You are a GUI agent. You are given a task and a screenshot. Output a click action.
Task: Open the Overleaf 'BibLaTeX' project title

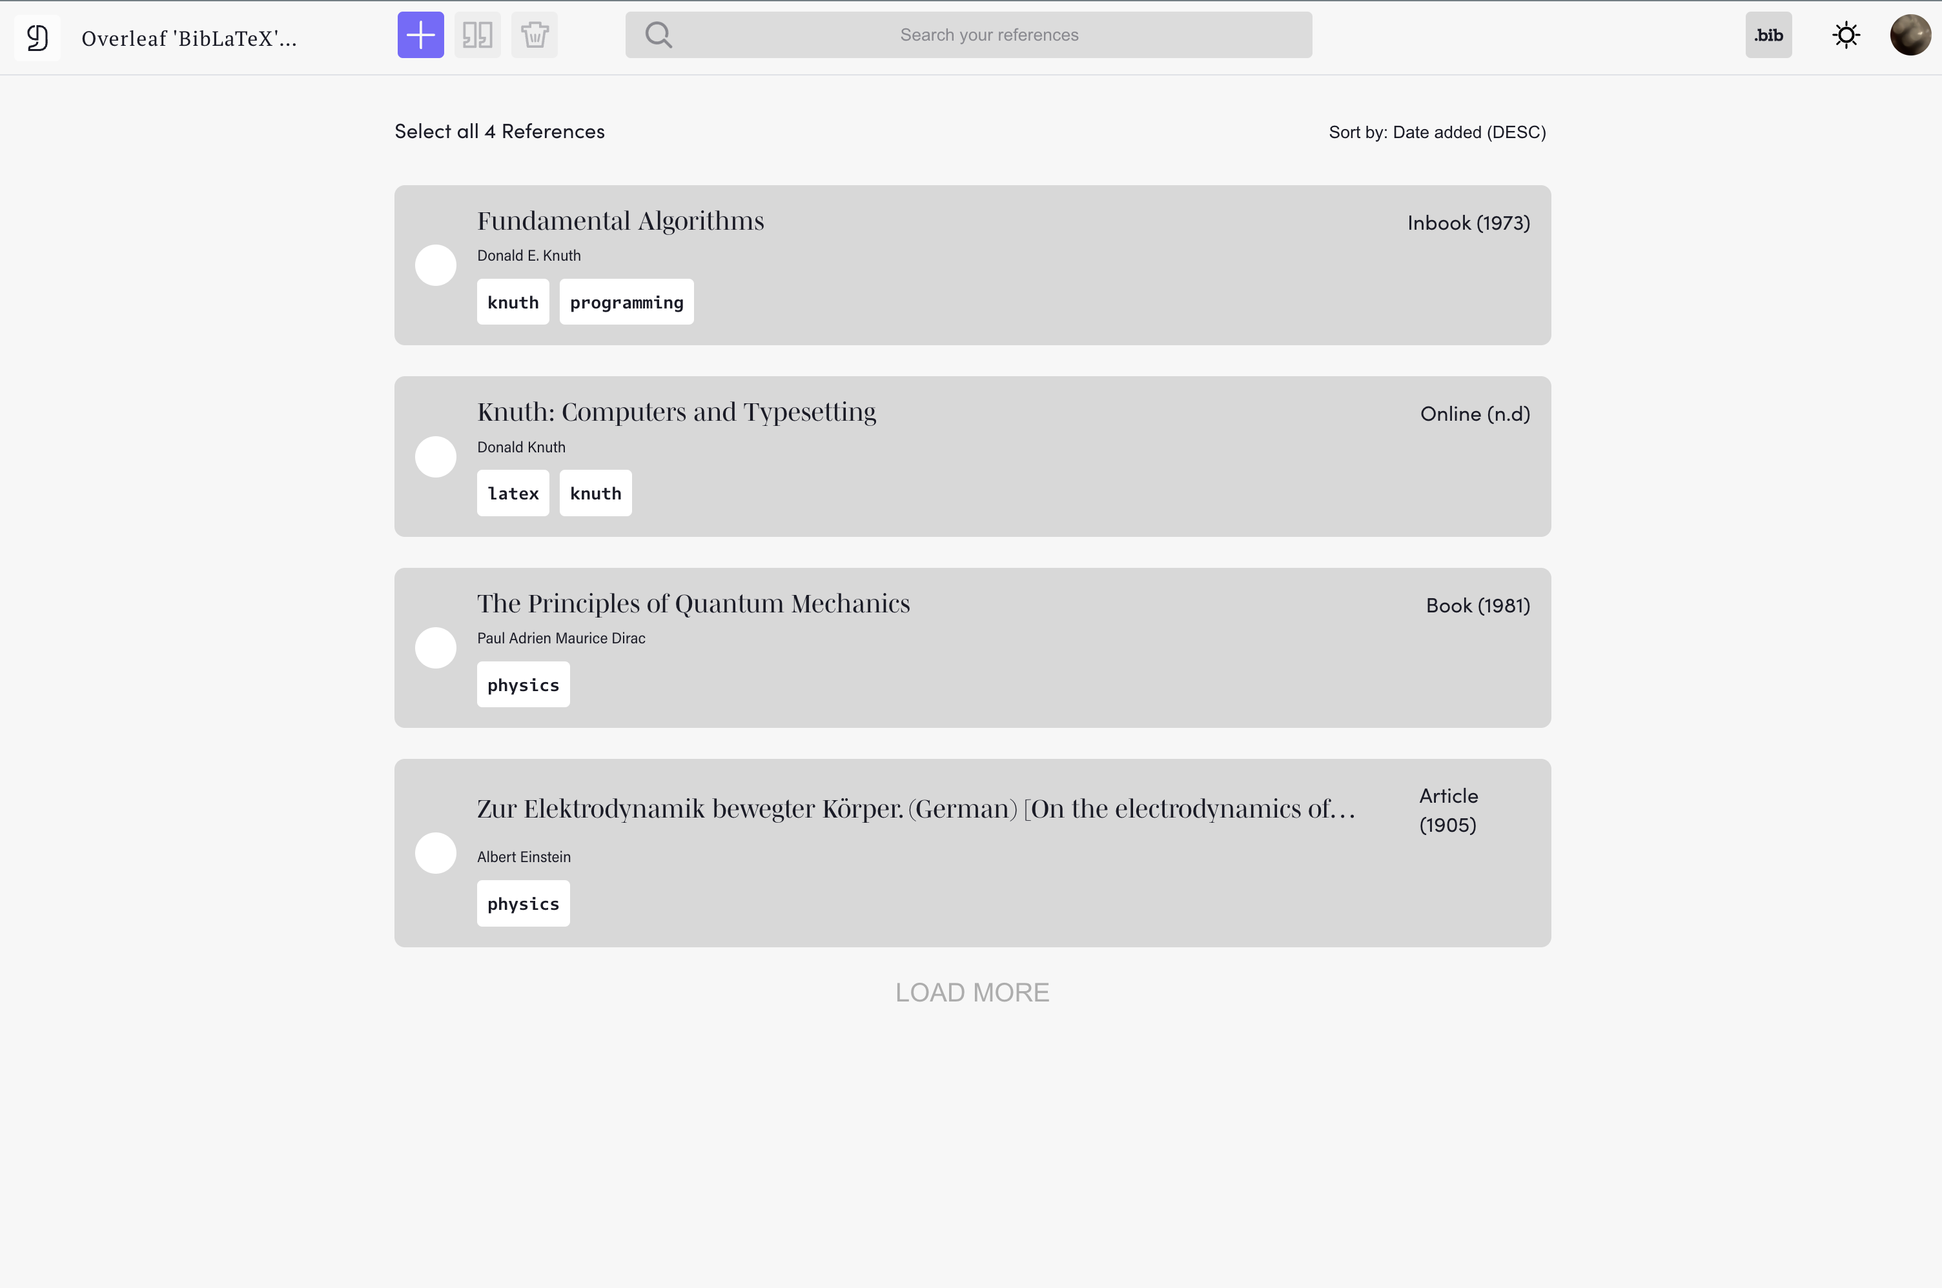tap(189, 39)
